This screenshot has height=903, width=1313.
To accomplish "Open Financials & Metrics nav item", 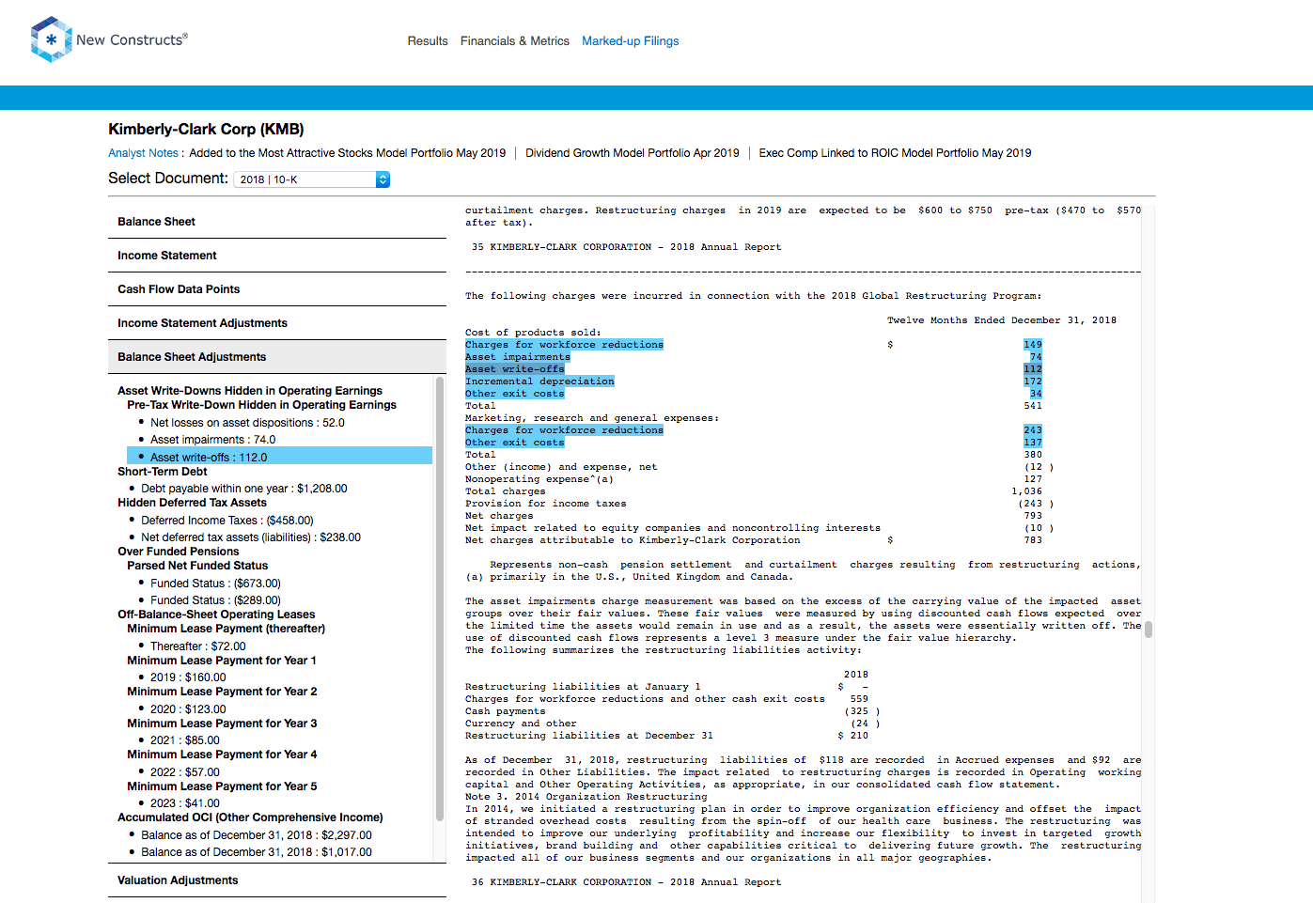I will point(515,41).
